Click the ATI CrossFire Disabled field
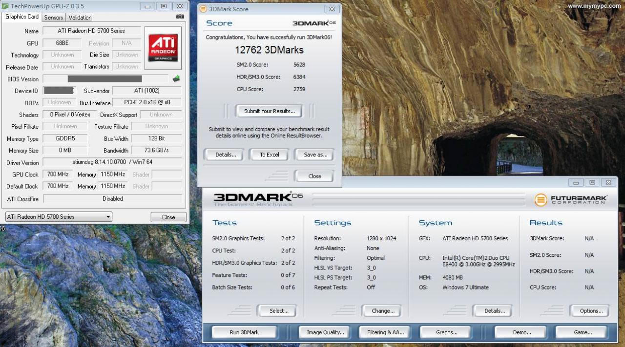 click(112, 198)
